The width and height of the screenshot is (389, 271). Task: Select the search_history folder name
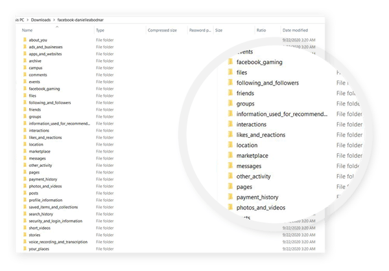tap(41, 214)
